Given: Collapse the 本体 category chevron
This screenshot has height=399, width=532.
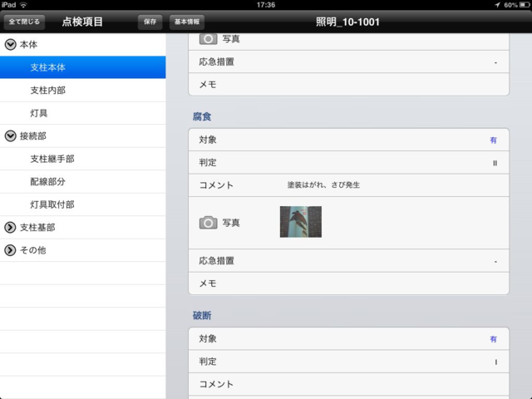Looking at the screenshot, I should pos(10,44).
